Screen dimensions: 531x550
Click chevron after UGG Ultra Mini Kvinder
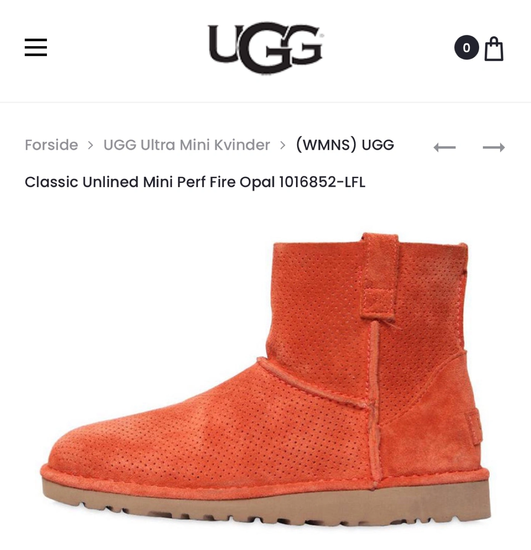pos(283,145)
